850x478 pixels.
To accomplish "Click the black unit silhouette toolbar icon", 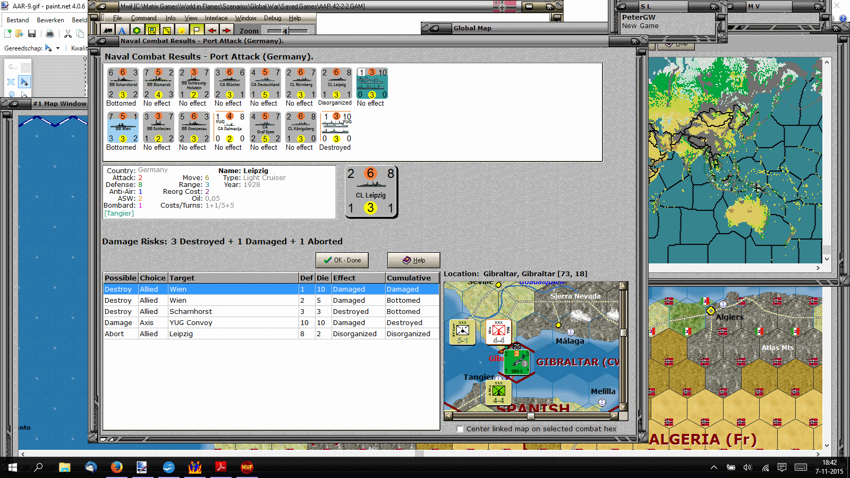I will click(x=108, y=31).
